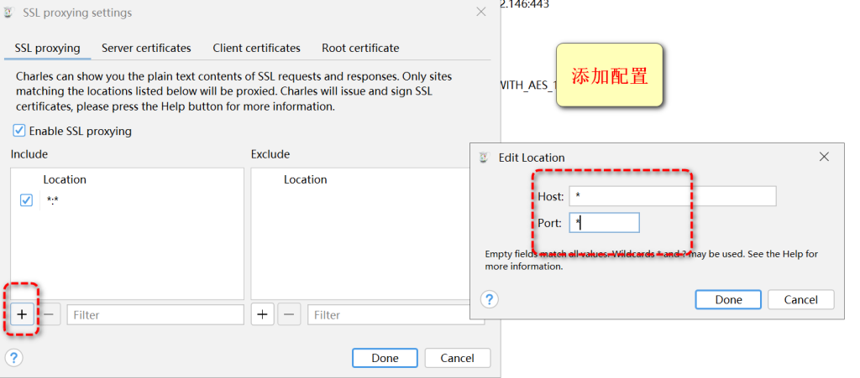Open help in Edit Location dialog
Screen dimensions: 860x378
(x=490, y=299)
